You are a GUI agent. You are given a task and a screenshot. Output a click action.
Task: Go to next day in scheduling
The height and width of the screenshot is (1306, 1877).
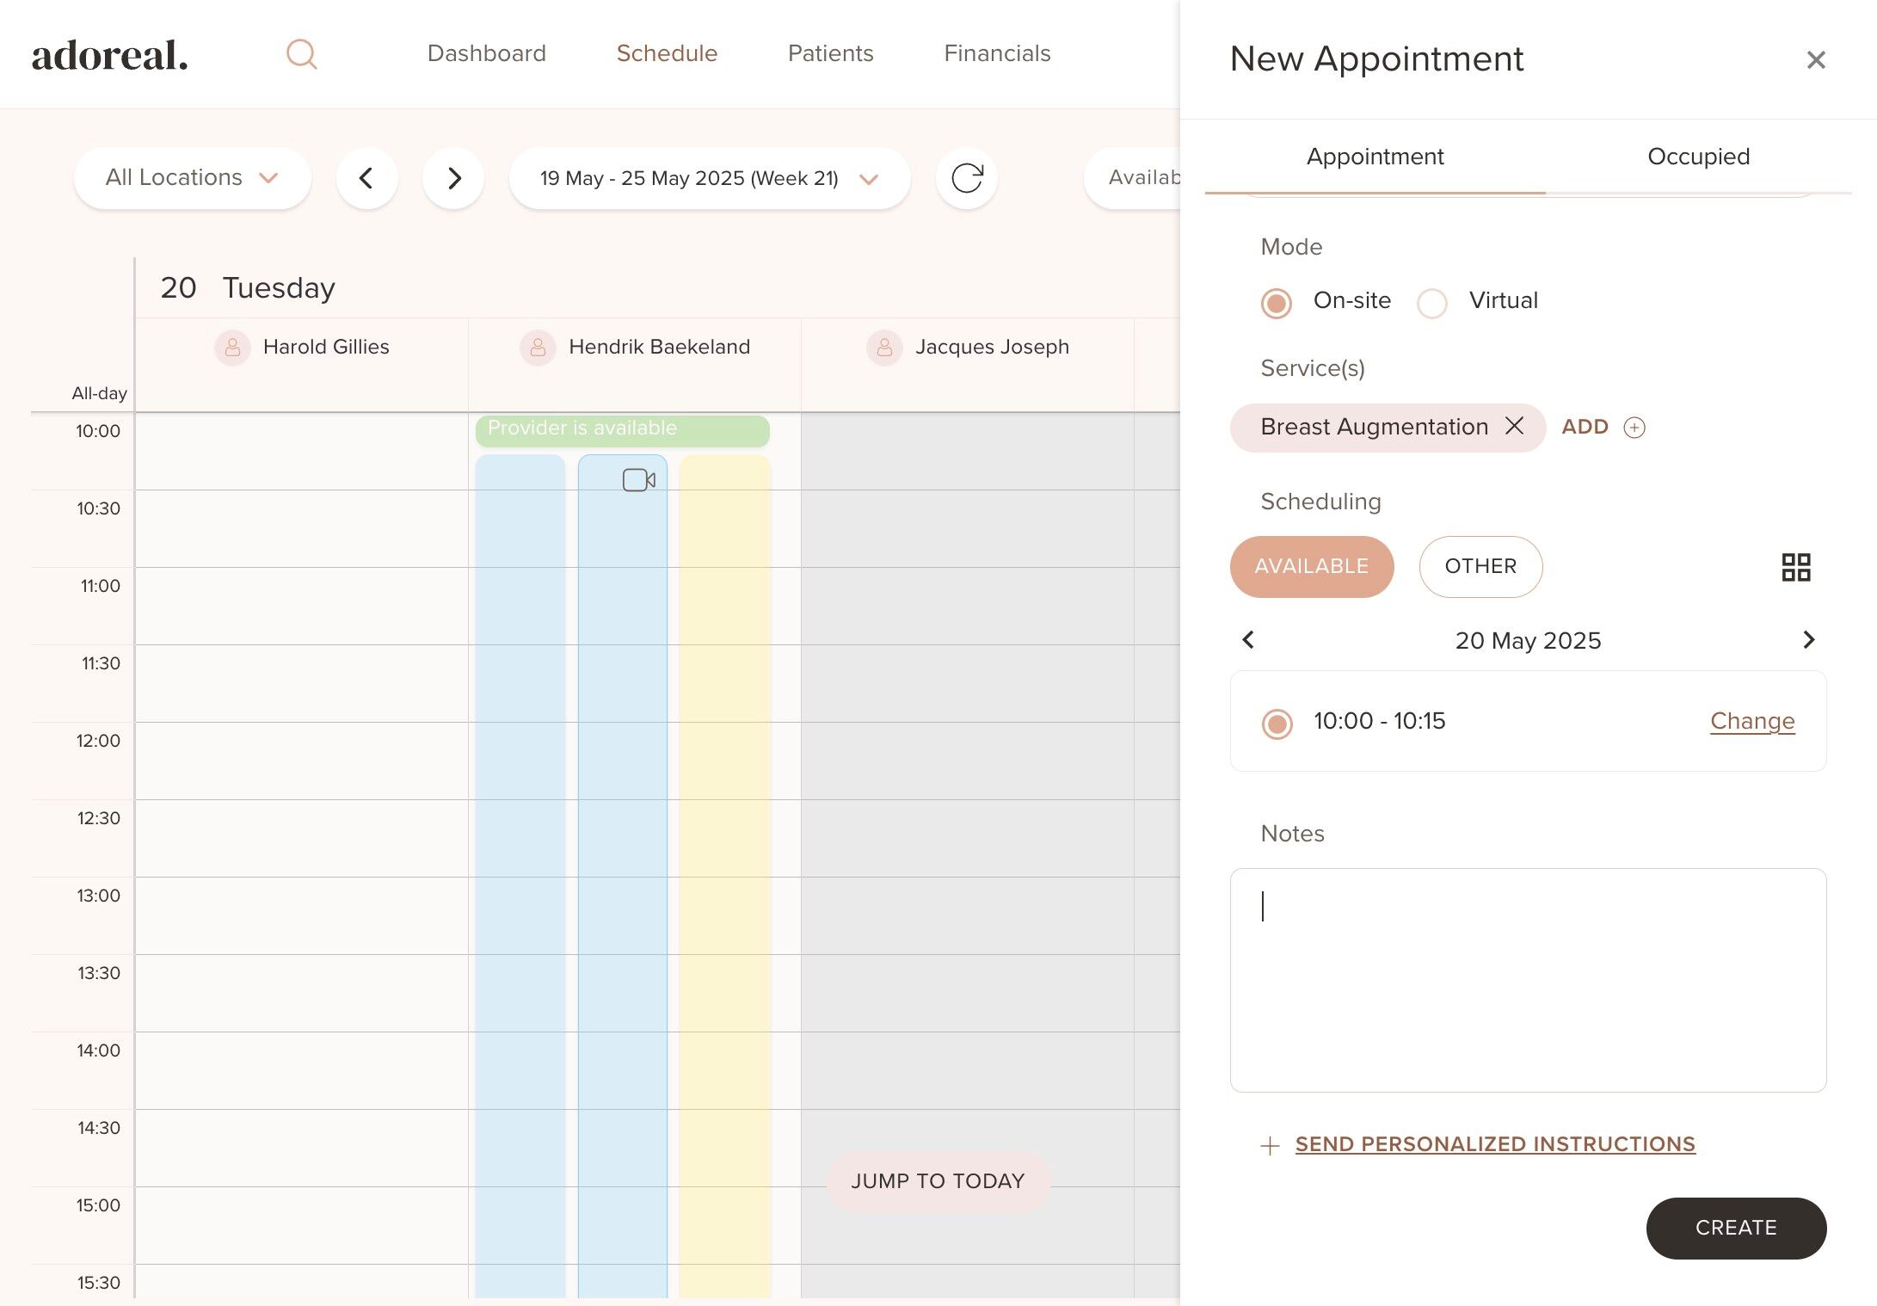pos(1808,639)
